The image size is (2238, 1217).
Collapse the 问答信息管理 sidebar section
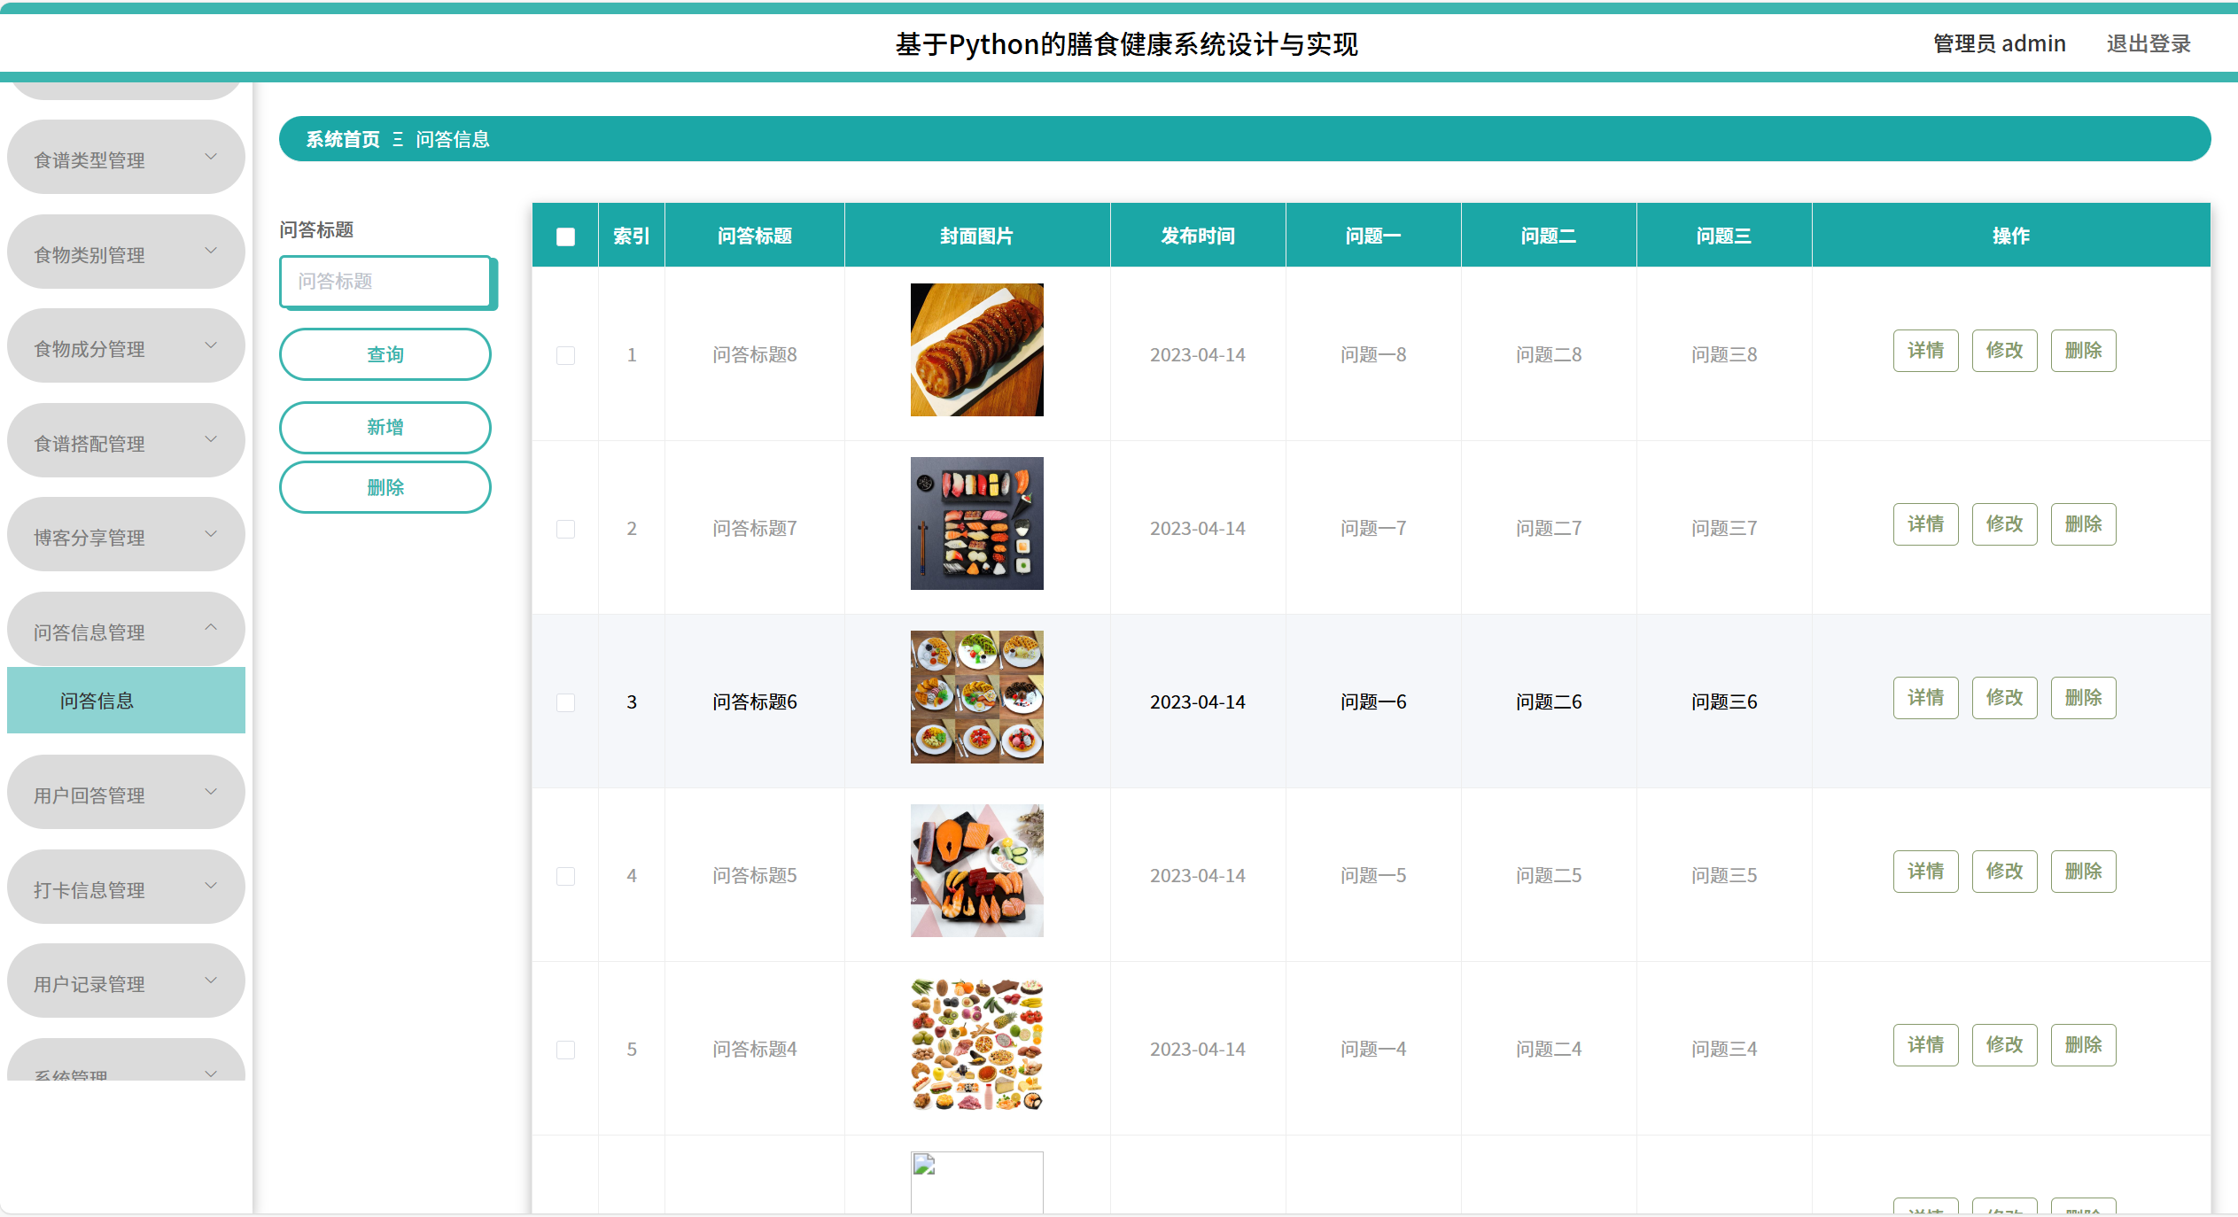tap(126, 632)
